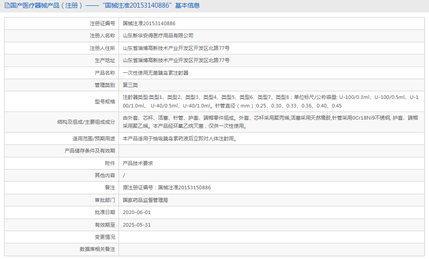
Task: Click the 注册人住所 address value cell
Action: tap(271, 48)
